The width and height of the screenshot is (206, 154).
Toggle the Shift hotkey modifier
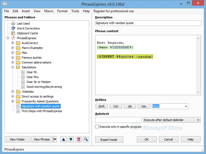click(102, 106)
